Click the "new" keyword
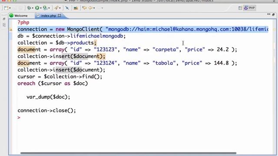The image size is (278, 156). 60,29
